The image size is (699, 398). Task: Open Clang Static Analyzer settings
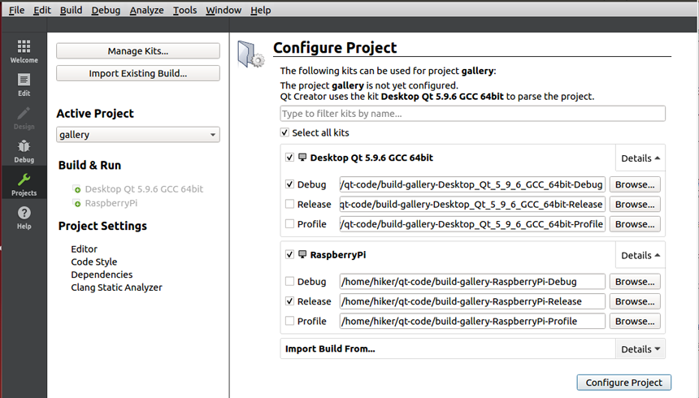pos(116,288)
